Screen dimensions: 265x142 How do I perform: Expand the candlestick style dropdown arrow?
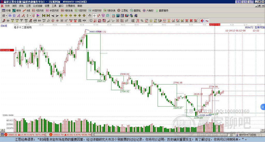[x=30, y=16]
